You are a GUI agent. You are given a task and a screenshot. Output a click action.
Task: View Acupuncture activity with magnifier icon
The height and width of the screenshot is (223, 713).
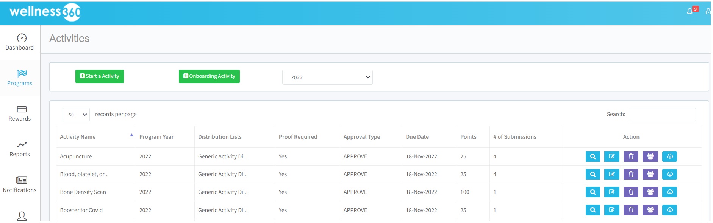[593, 156]
